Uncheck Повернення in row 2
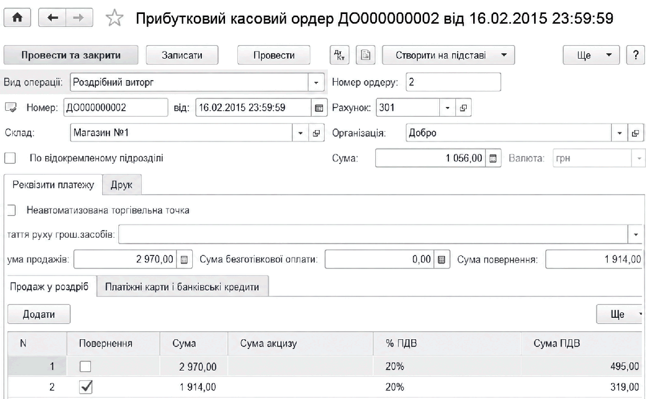The image size is (646, 399). [x=86, y=387]
